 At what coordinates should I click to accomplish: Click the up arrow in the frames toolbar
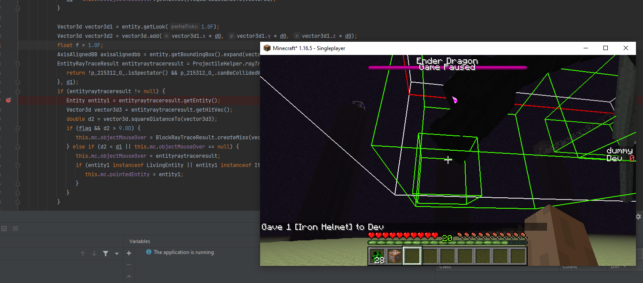[82, 253]
